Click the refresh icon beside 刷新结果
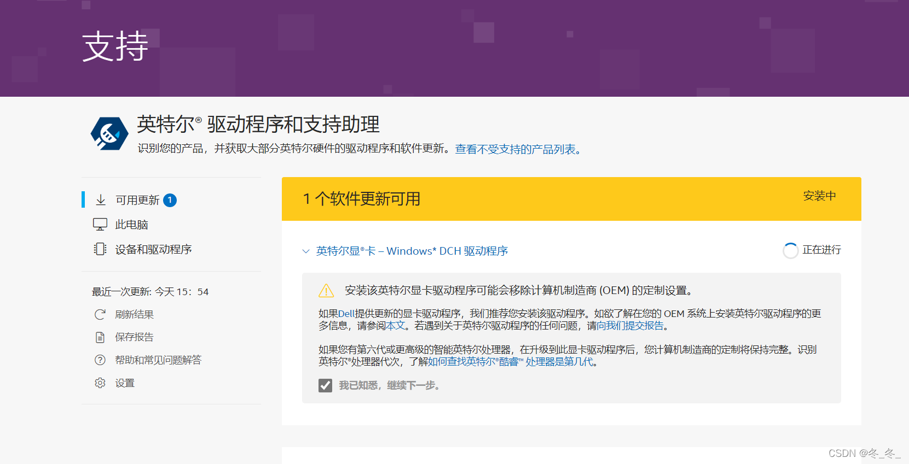 pyautogui.click(x=100, y=314)
